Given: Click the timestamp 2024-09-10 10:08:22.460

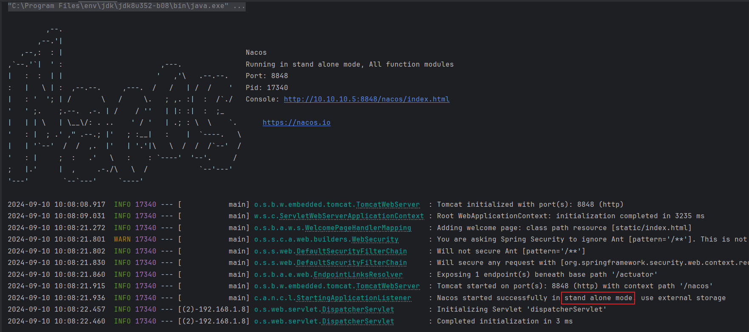Looking at the screenshot, I should coord(56,321).
